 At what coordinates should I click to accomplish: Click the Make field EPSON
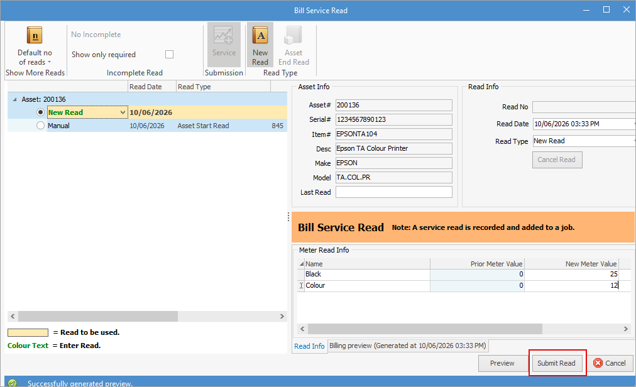pyautogui.click(x=393, y=163)
